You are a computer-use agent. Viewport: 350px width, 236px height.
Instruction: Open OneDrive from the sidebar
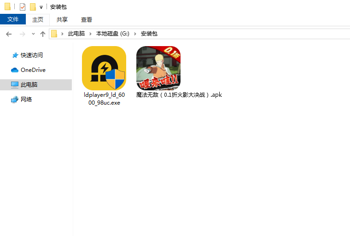33,70
